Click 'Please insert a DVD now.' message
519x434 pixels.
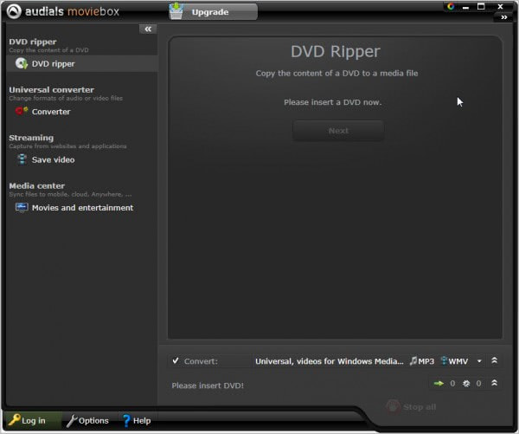click(333, 102)
